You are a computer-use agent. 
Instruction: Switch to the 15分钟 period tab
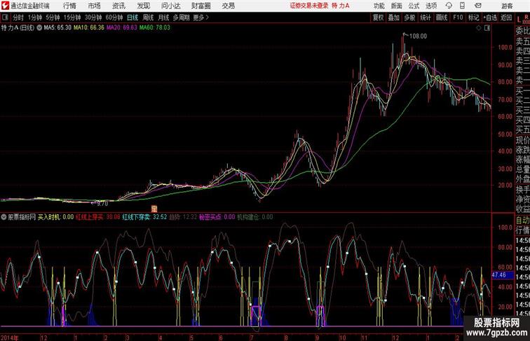tap(72, 18)
